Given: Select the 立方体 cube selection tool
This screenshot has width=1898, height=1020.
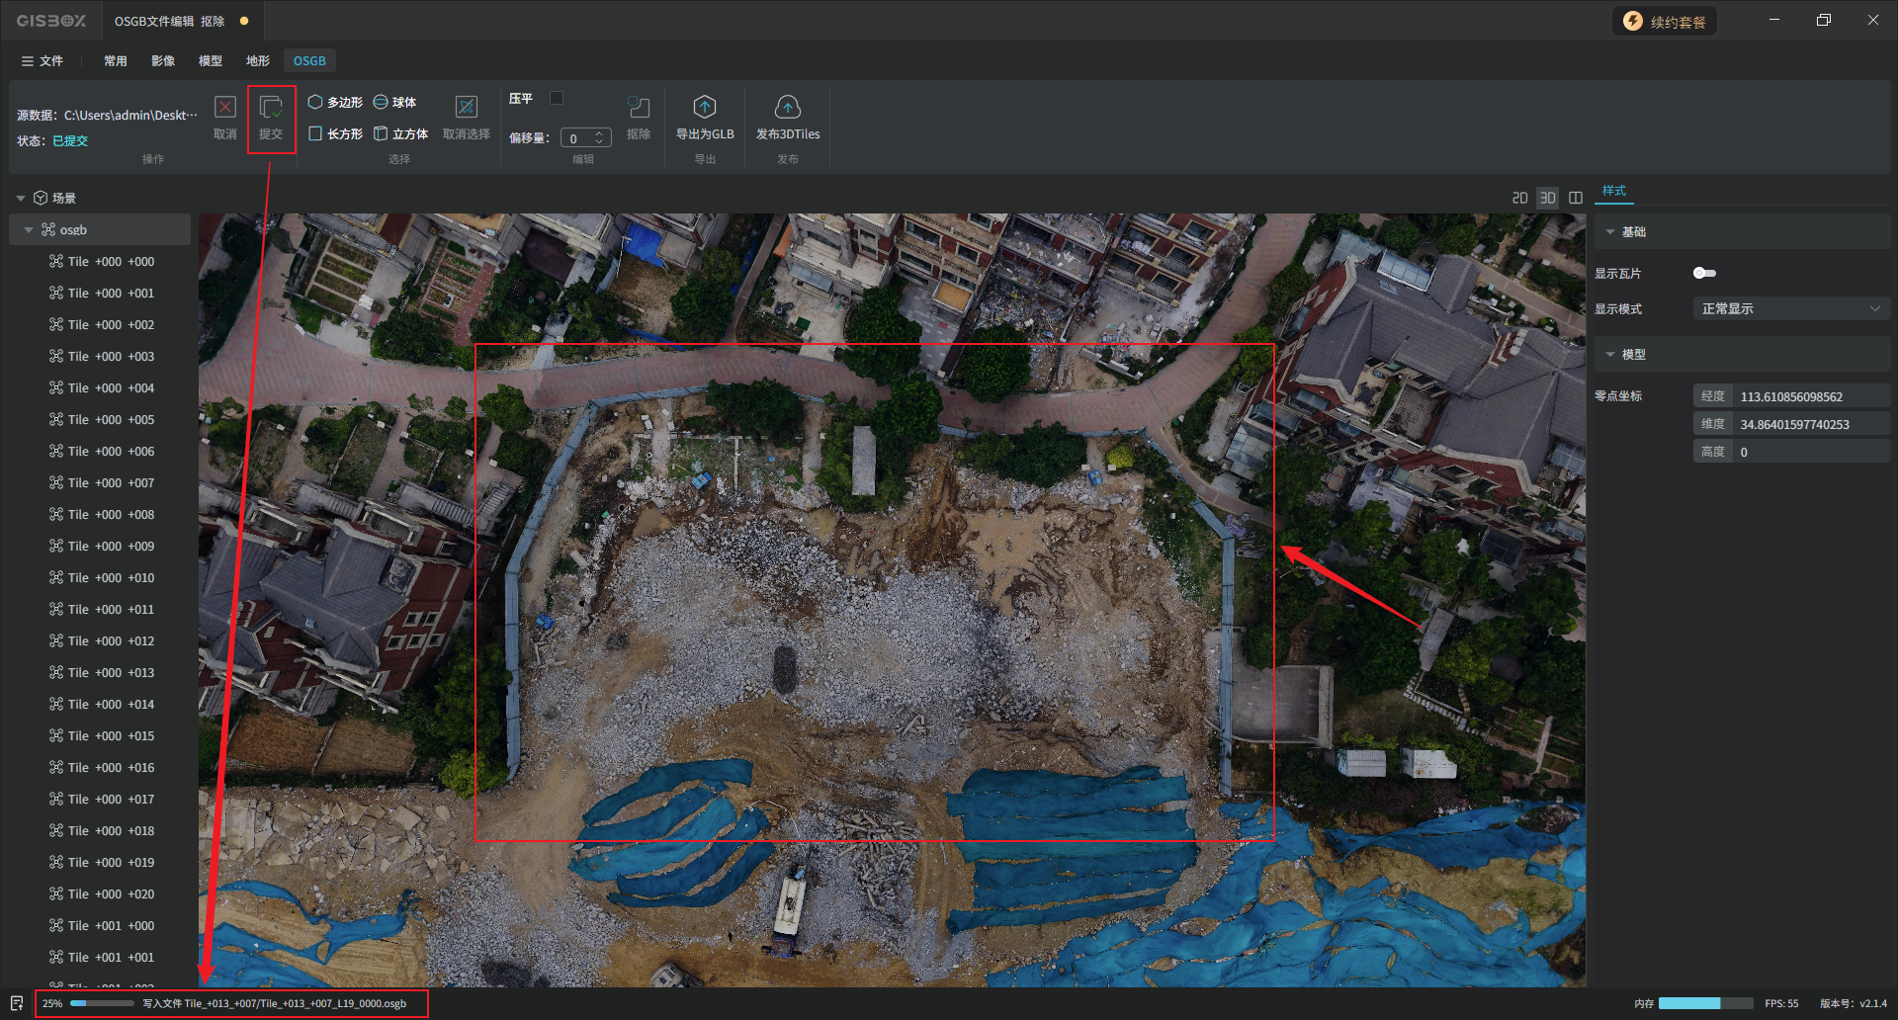Looking at the screenshot, I should tap(400, 133).
